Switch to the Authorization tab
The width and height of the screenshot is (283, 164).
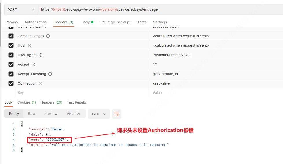[x=36, y=22]
